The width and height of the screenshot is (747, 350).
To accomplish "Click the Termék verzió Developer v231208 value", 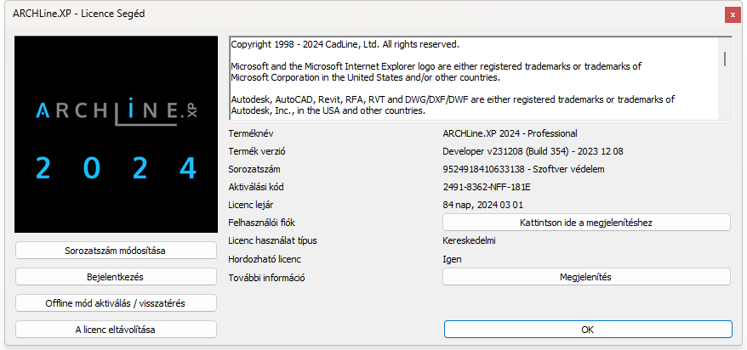I will 533,152.
